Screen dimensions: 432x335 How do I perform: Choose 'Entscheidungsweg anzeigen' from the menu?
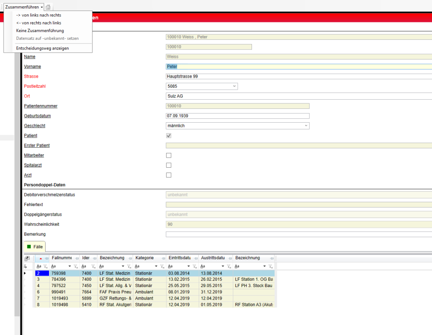(x=42, y=48)
